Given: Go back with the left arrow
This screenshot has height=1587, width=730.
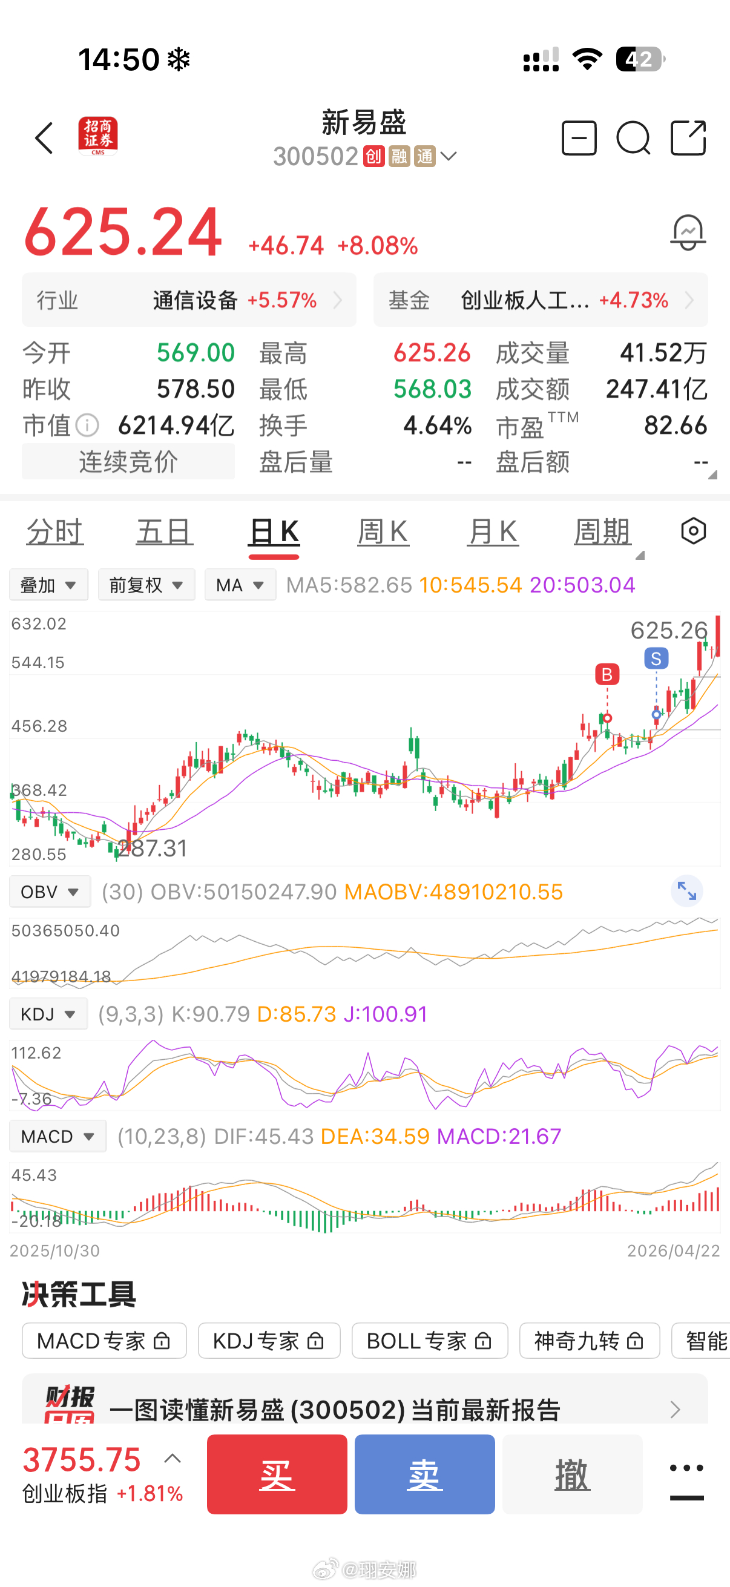Looking at the screenshot, I should click(44, 137).
